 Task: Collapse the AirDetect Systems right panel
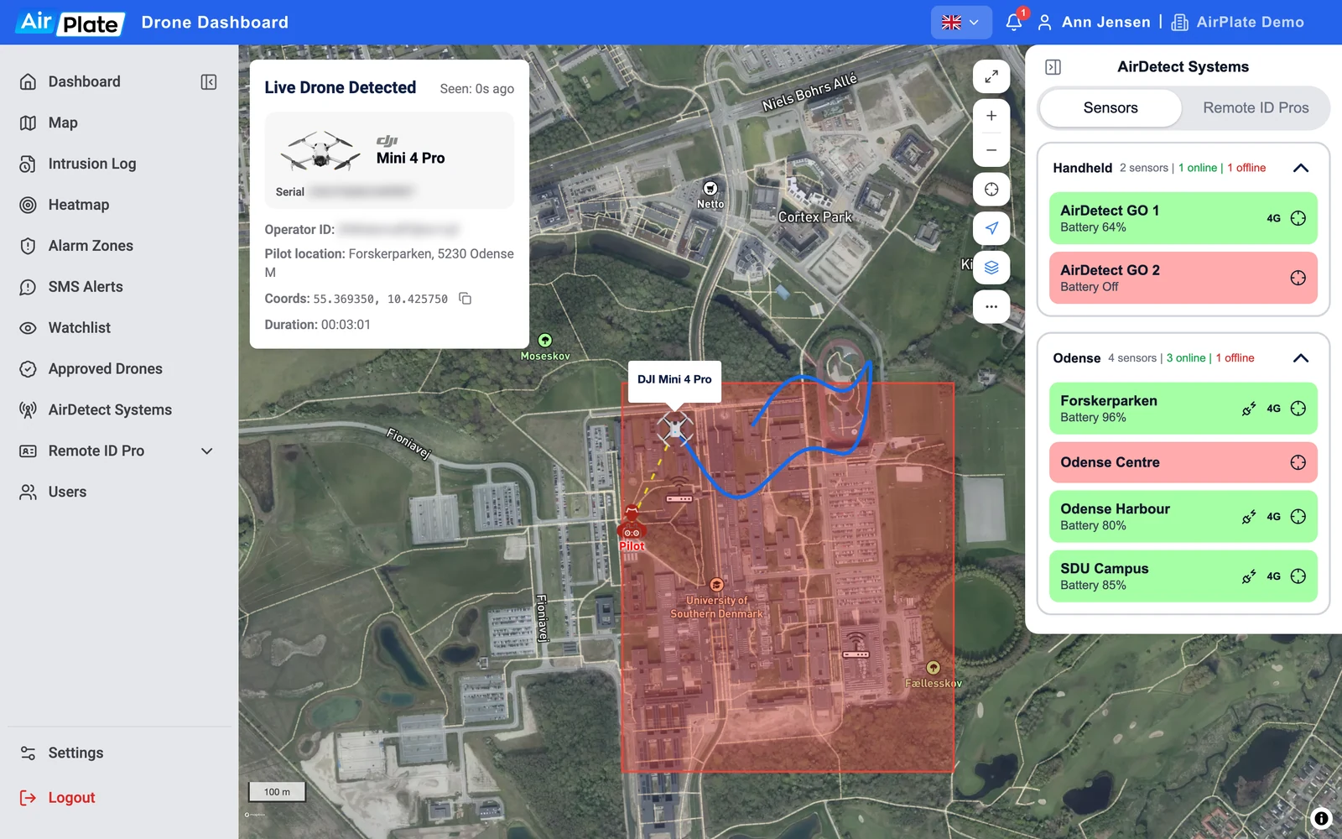[x=1053, y=67]
